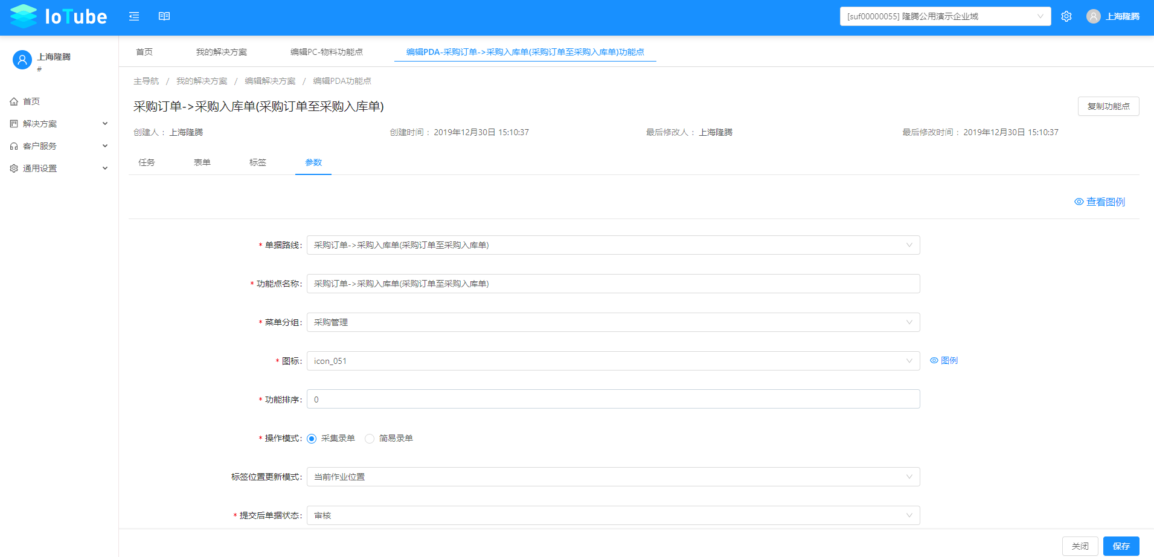Open the 提交后单据状态 dropdown showing 审核
Image resolution: width=1154 pixels, height=557 pixels.
coord(613,515)
